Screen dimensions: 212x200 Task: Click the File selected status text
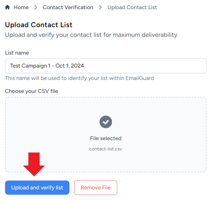click(106, 138)
